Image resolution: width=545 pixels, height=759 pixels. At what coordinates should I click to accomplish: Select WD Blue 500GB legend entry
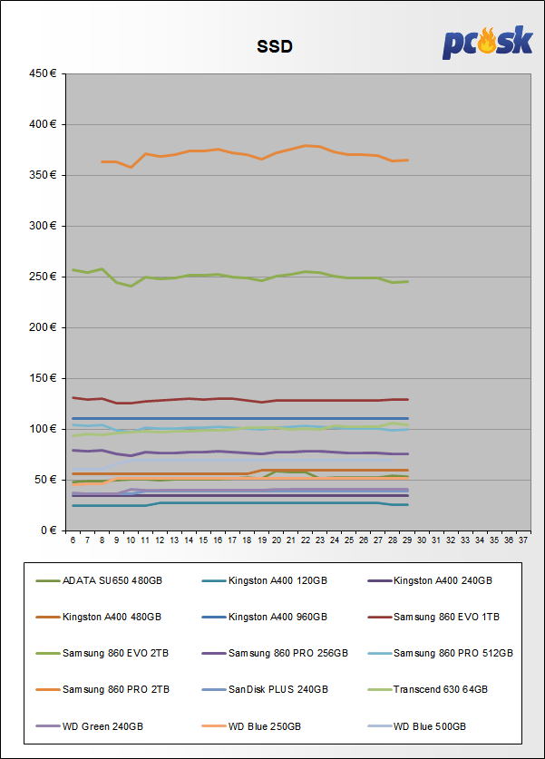point(417,726)
